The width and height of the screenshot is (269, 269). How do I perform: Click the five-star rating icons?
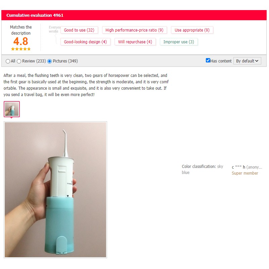point(21,49)
